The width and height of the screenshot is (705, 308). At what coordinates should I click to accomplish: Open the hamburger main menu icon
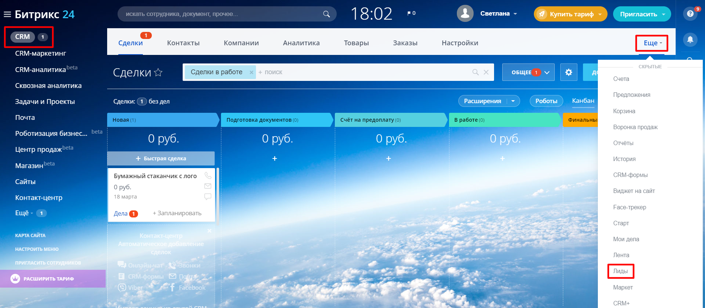point(7,14)
